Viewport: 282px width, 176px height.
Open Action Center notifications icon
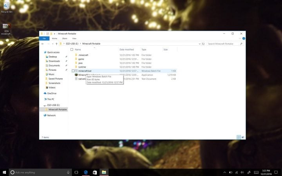point(276,172)
